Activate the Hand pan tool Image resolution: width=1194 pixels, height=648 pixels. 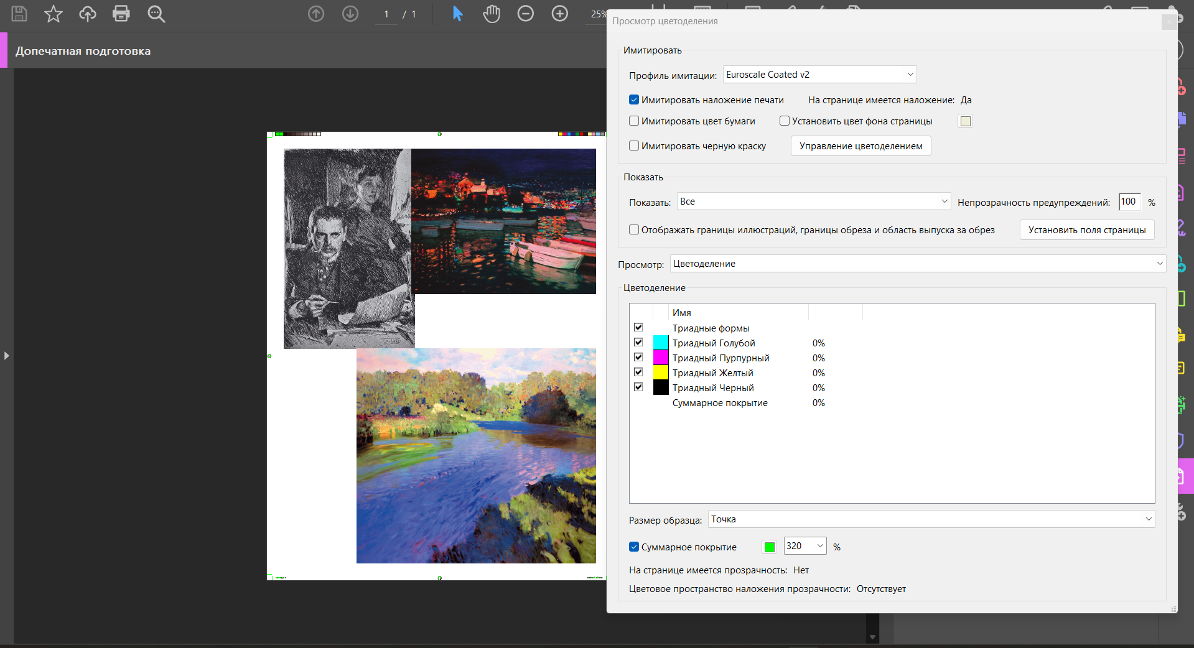pos(492,14)
